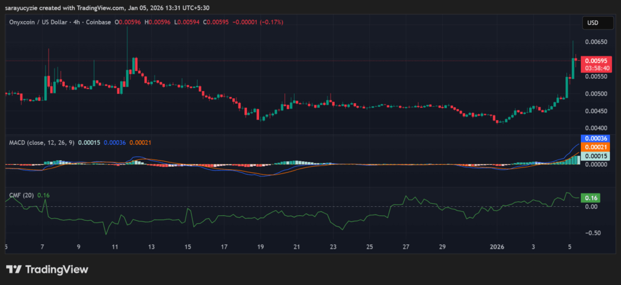This screenshot has height=285, width=621.
Task: Open the USD currency selector
Action: pos(592,23)
